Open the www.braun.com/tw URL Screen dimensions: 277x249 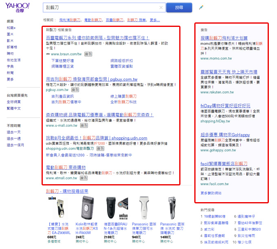(x=66, y=54)
